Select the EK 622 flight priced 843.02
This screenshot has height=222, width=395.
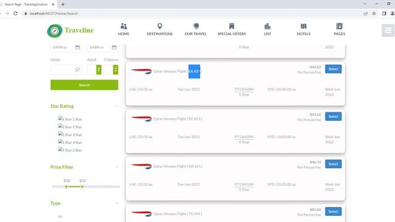pyautogui.click(x=333, y=69)
